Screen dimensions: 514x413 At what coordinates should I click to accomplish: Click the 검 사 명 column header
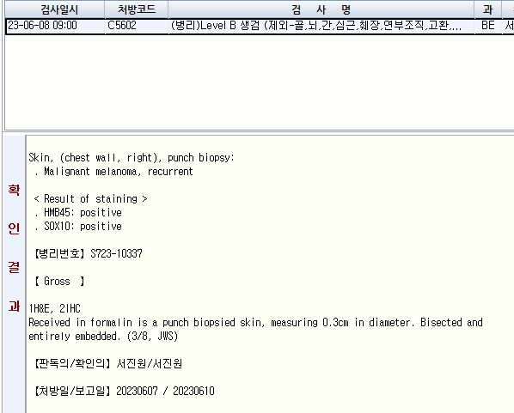tap(321, 9)
